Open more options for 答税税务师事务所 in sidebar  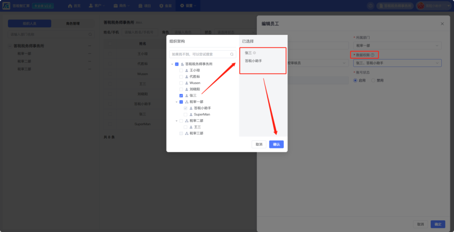(90, 46)
